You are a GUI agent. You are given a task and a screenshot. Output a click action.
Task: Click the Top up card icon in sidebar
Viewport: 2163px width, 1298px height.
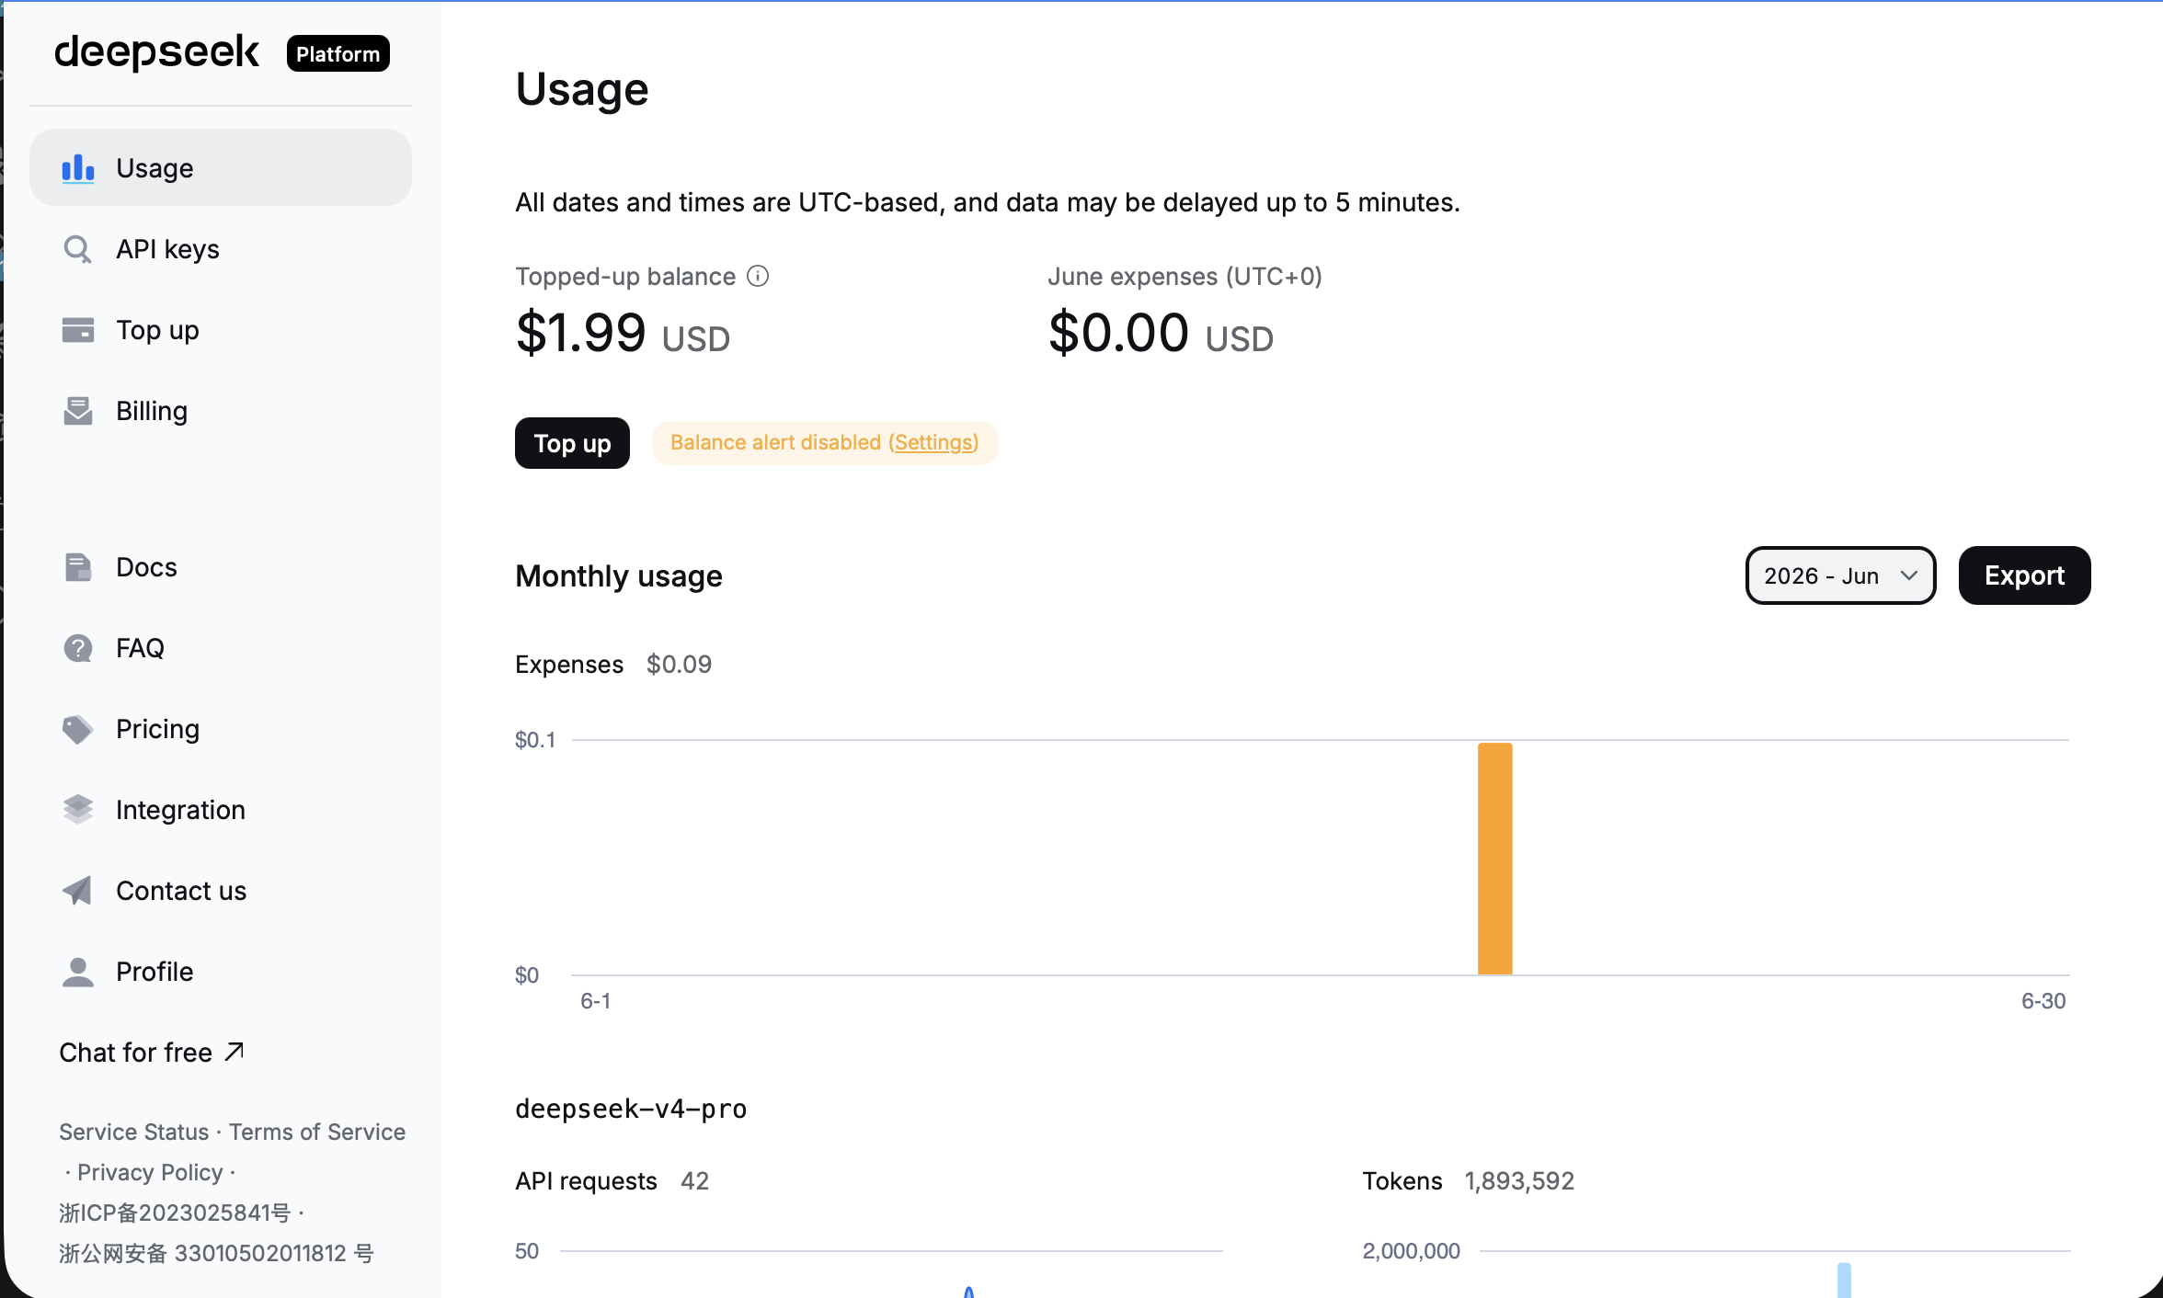click(78, 330)
